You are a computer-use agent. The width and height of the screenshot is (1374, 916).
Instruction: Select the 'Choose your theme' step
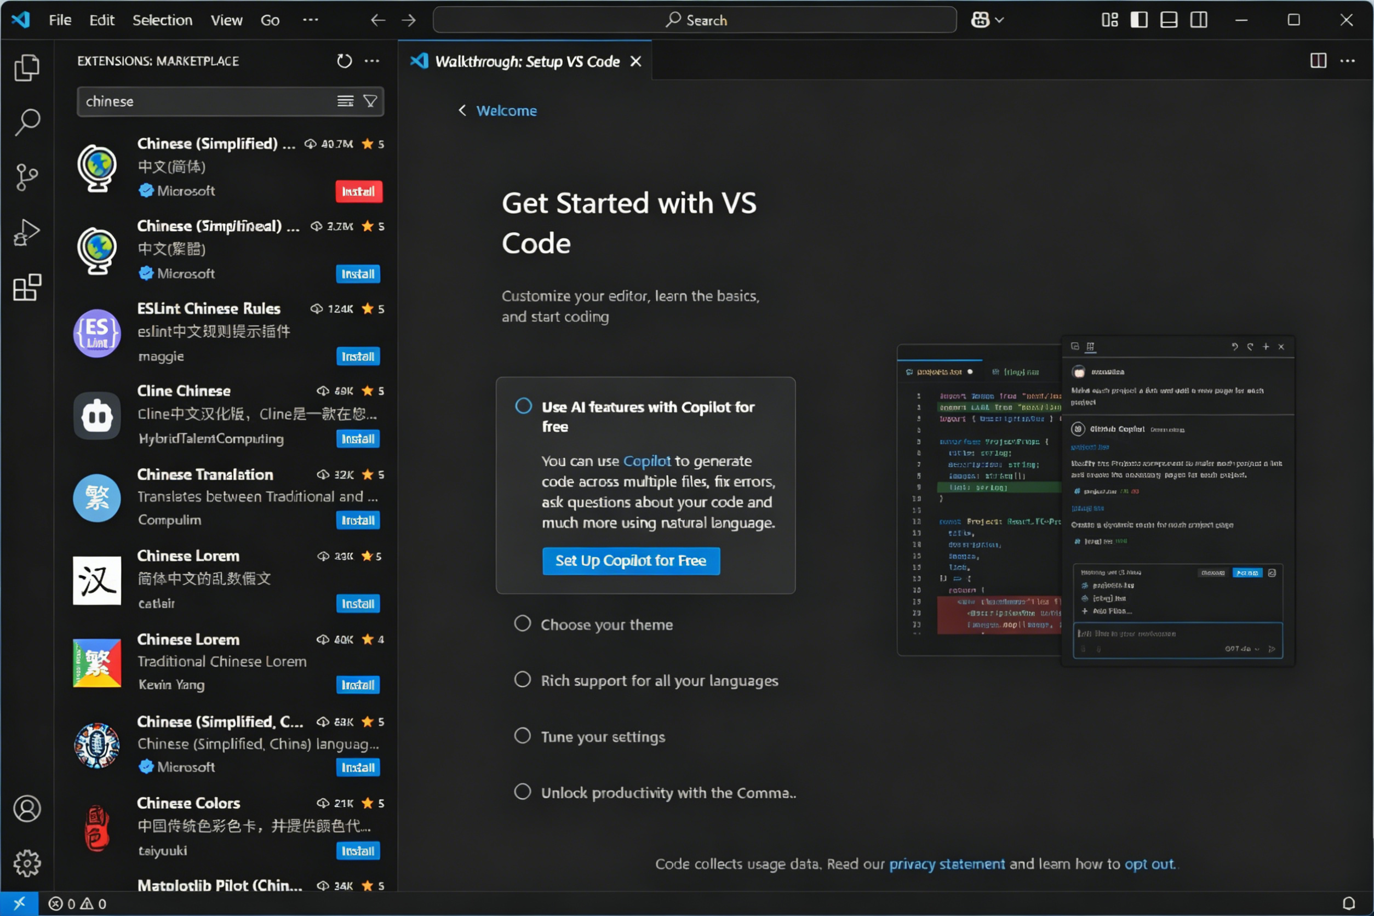[606, 625]
